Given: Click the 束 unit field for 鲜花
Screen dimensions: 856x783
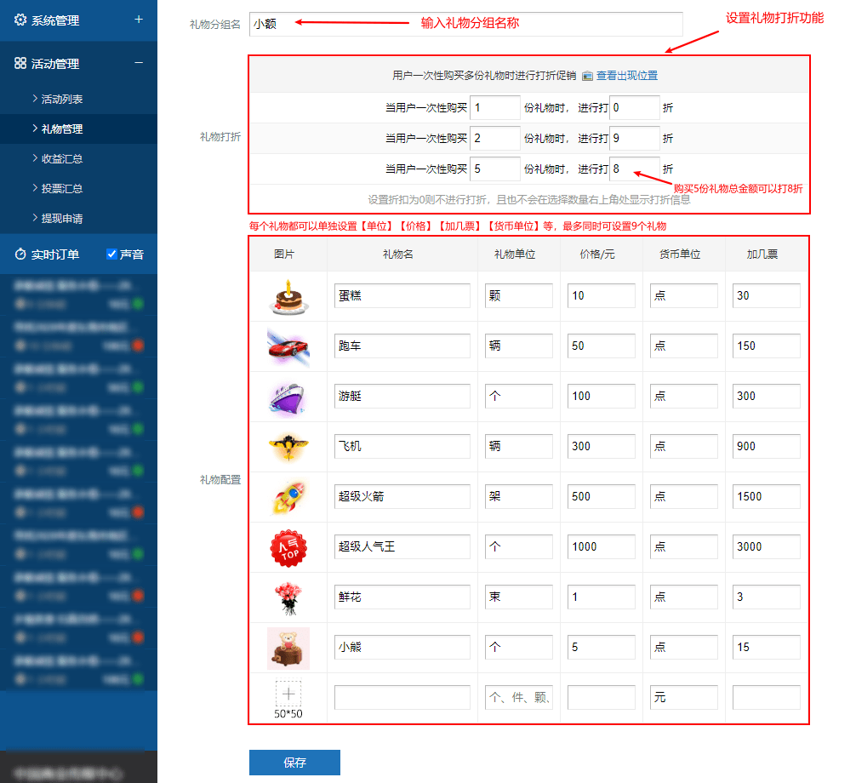Looking at the screenshot, I should [519, 597].
